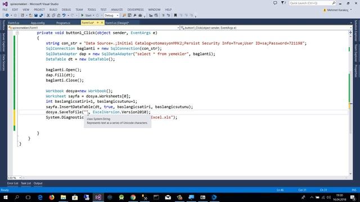Open the BUILD menu
Viewport: 360px width, 202px height.
pyautogui.click(x=53, y=10)
